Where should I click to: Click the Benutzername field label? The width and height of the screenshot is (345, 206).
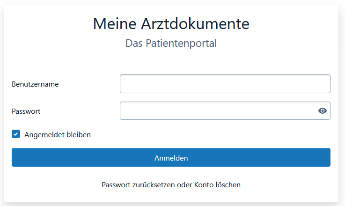[x=35, y=84]
